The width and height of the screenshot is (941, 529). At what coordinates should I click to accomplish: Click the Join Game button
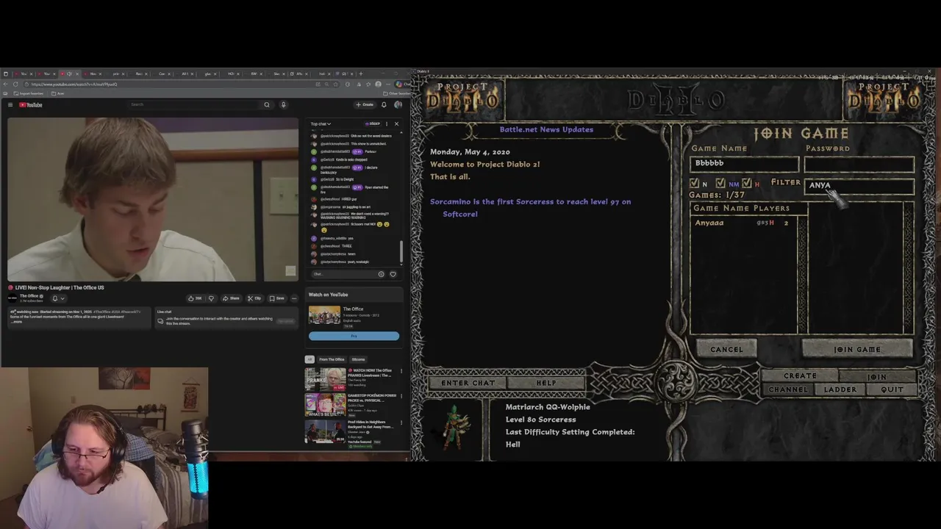[x=857, y=350]
